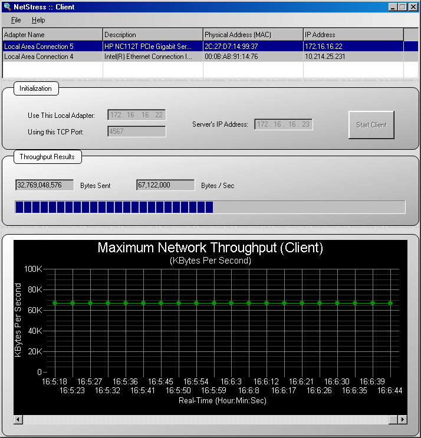Screen dimensions: 421x438
Task: Click the NetStress magnifier icon in title bar
Action: click(x=7, y=6)
